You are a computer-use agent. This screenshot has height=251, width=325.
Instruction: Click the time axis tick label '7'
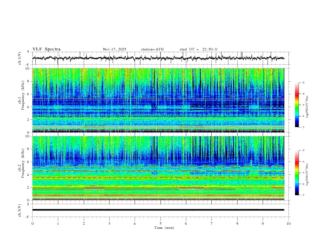[212, 224]
